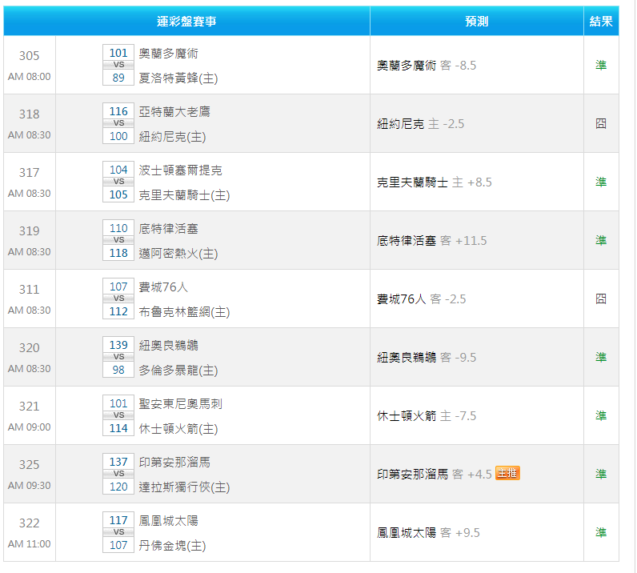637x573 pixels.
Task: Select team name 印第安那溜馬 in matchup column
Action: click(174, 463)
